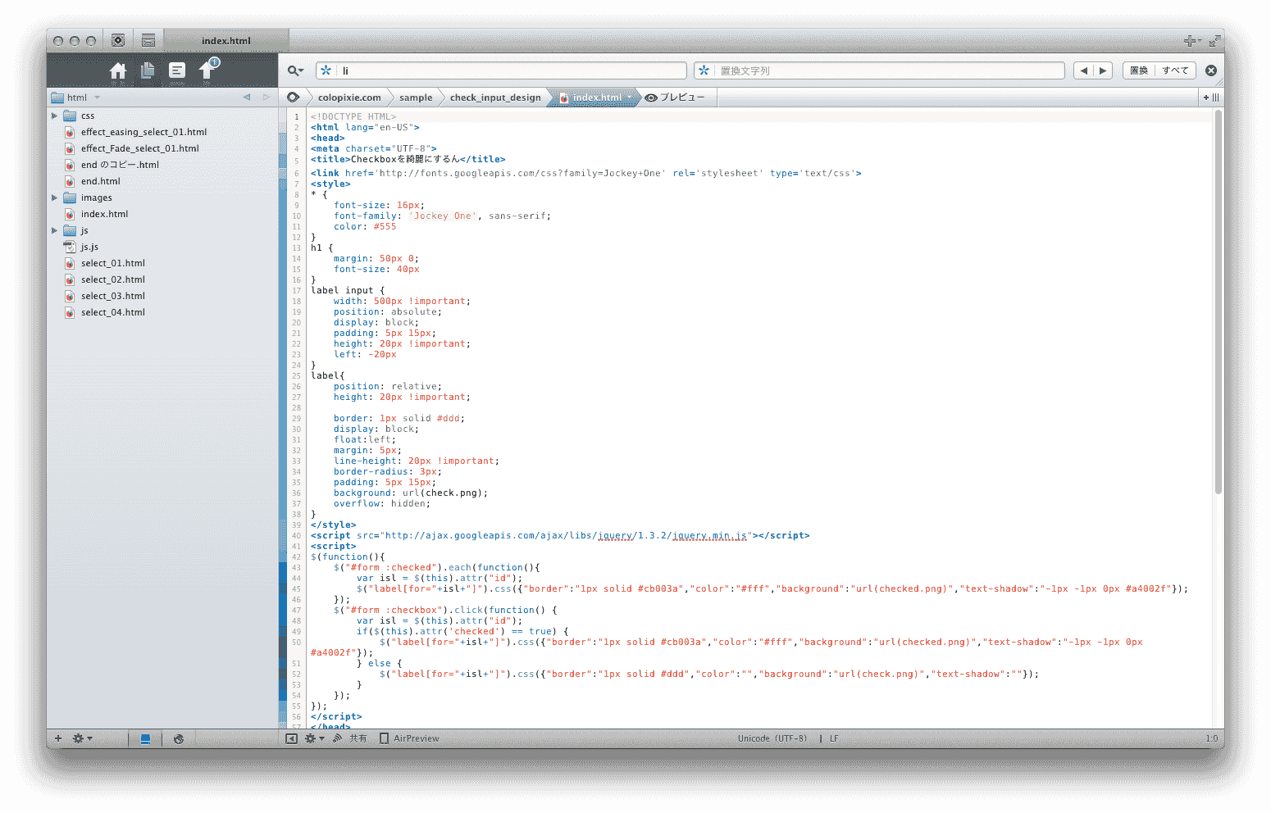Click the すべて replace all button
The height and width of the screenshot is (813, 1271).
coord(1175,70)
